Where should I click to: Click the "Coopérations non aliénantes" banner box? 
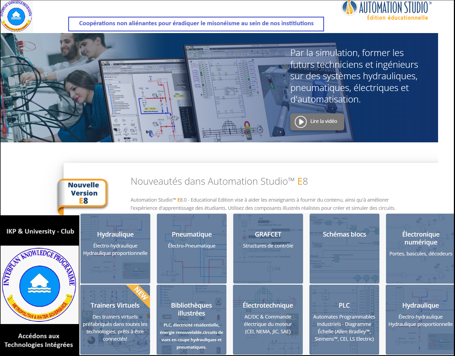point(196,24)
